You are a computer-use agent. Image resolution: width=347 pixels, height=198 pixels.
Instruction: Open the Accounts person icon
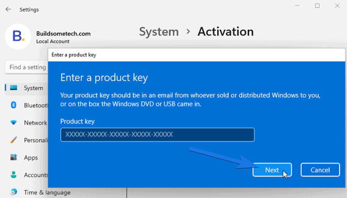tap(14, 175)
